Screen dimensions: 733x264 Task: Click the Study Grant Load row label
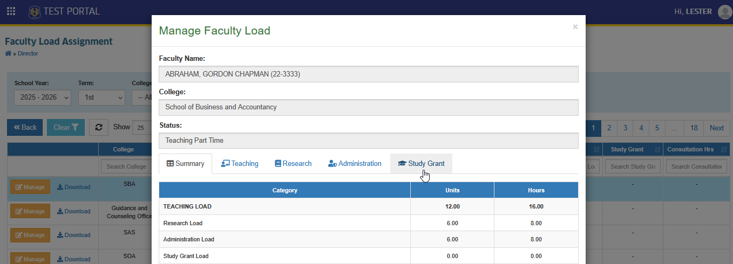186,256
